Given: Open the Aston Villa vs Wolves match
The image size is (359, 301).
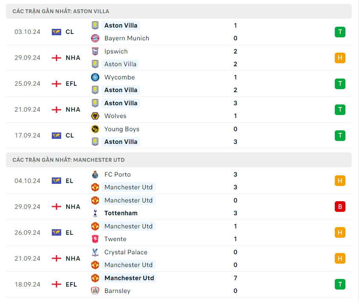Looking at the screenshot, I should [x=178, y=110].
